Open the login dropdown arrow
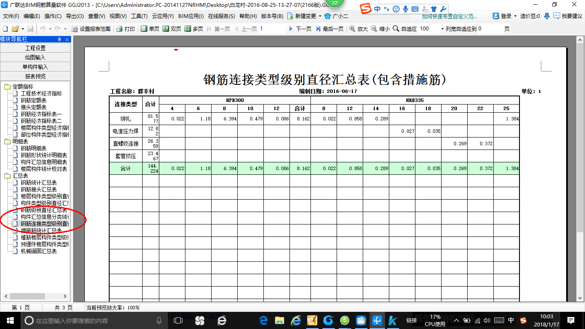Image resolution: width=585 pixels, height=329 pixels. [515, 16]
